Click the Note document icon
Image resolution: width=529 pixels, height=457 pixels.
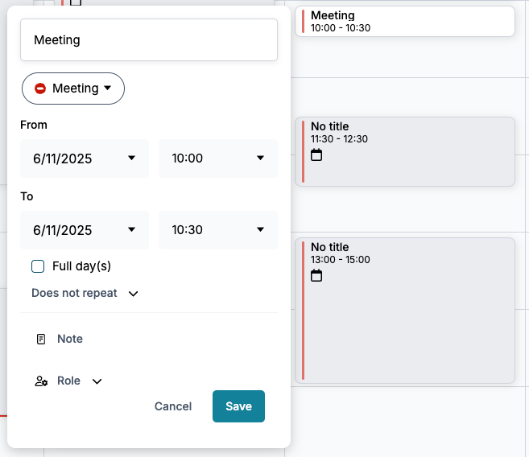click(x=41, y=340)
